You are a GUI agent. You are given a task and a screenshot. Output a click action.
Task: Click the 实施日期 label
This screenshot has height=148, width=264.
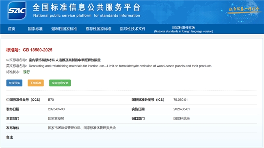pyautogui.click(x=138, y=109)
